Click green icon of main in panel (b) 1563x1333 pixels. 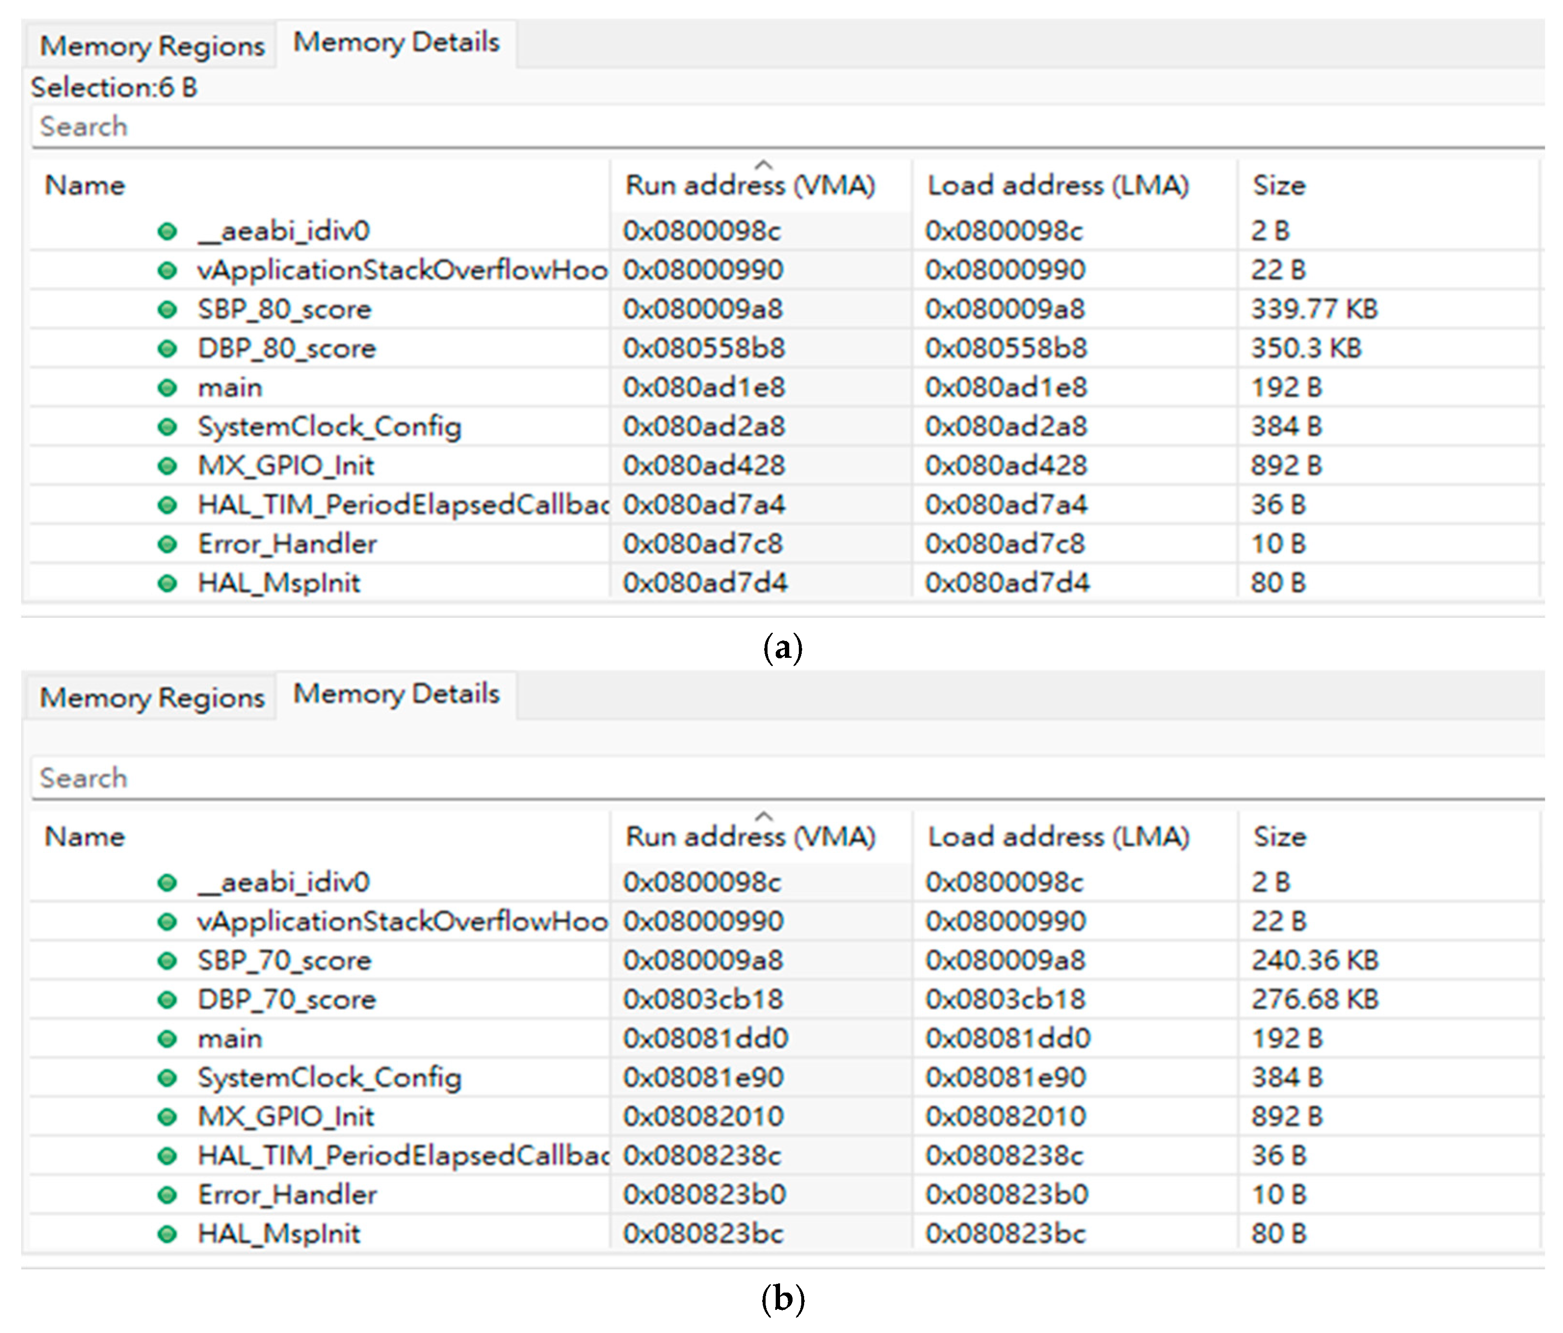pos(168,1039)
